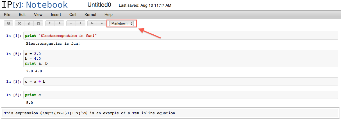Click the Paste cell clipboard icon

pos(38,23)
